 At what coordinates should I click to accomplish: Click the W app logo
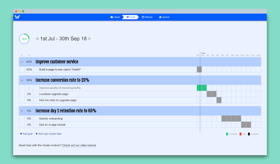(x=17, y=17)
